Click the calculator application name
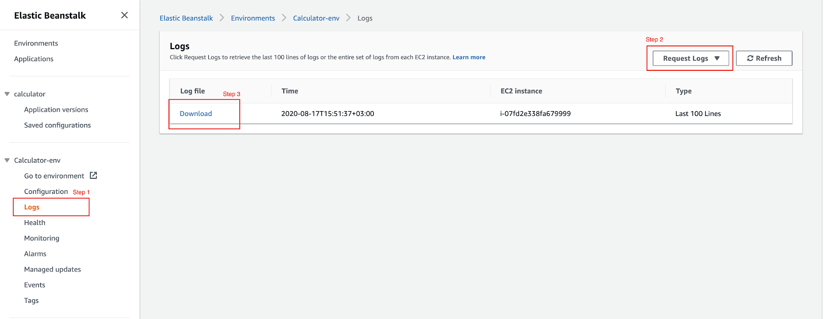827x319 pixels. 29,94
